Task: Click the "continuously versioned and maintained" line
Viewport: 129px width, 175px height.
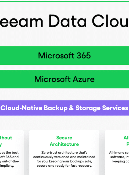Action: pos(64,157)
